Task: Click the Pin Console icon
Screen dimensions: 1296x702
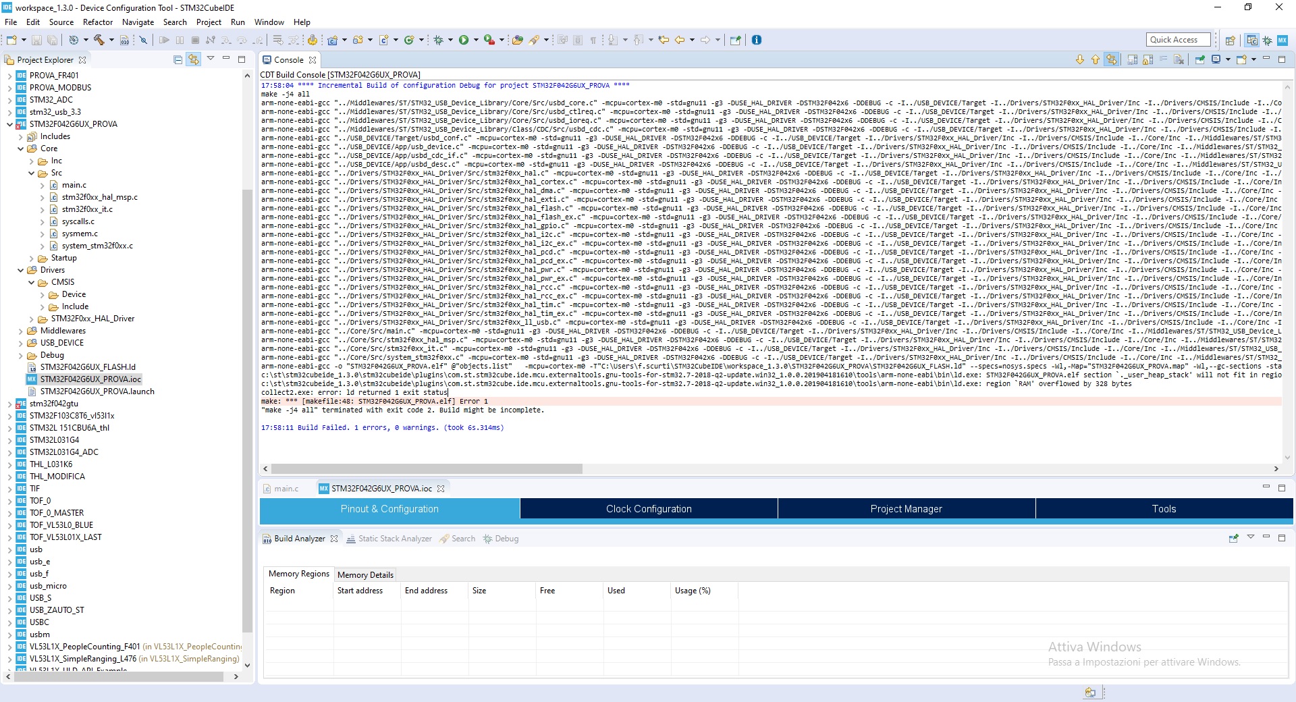Action: (x=1199, y=59)
